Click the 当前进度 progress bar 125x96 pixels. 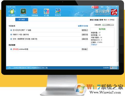click(108, 25)
